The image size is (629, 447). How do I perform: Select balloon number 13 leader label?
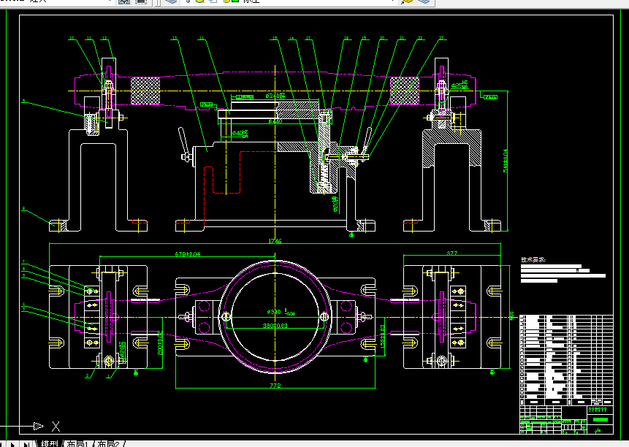click(175, 38)
